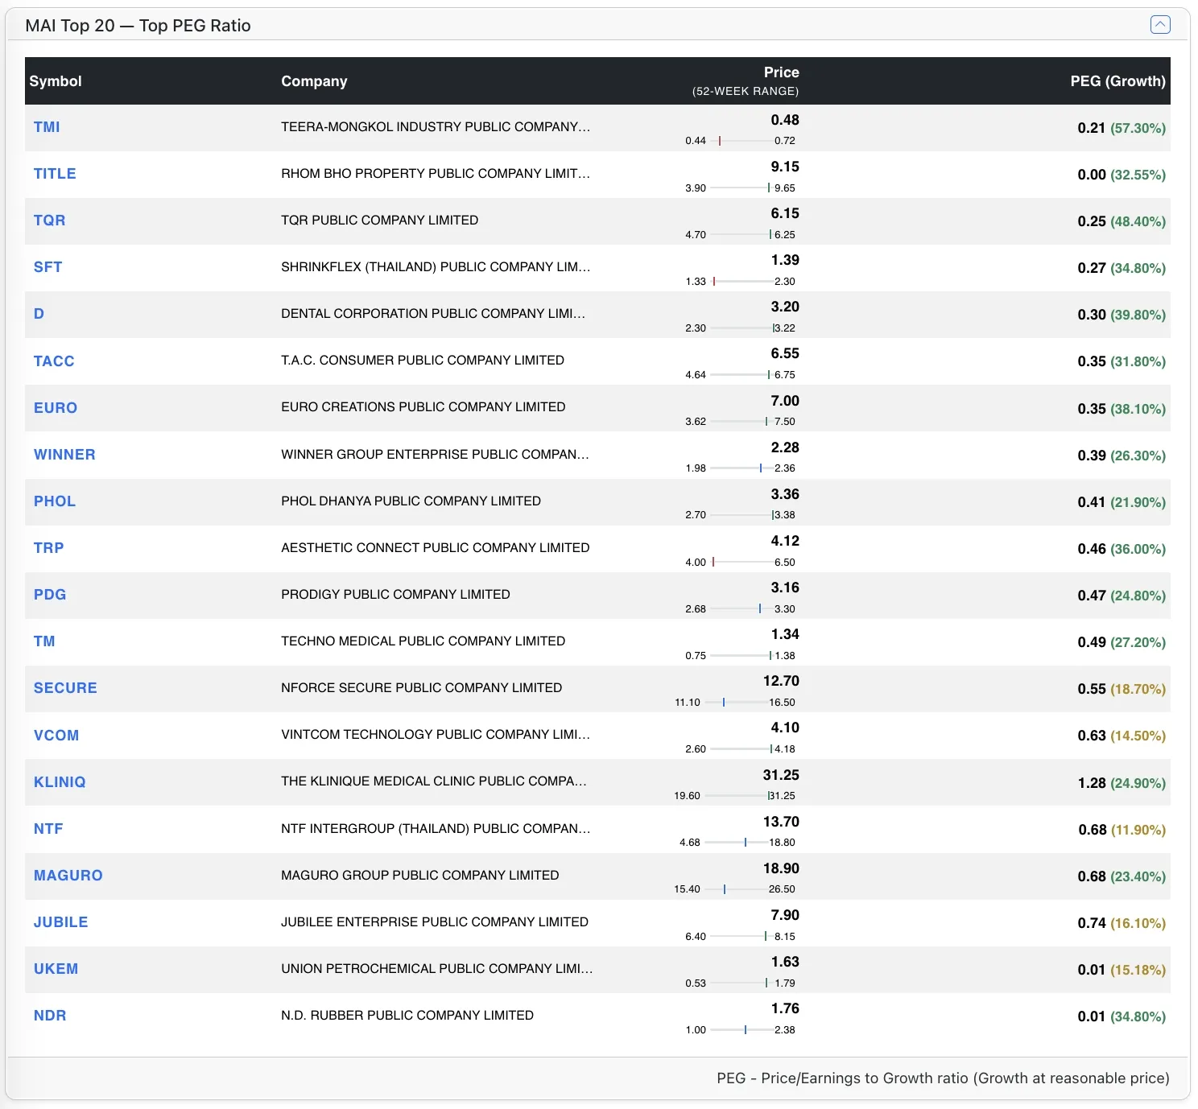Open the TRP stock symbol link
This screenshot has width=1198, height=1109.
click(48, 548)
